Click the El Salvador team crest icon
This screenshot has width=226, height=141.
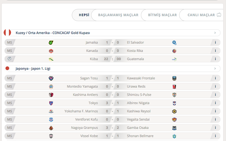pyautogui.click(x=174, y=43)
